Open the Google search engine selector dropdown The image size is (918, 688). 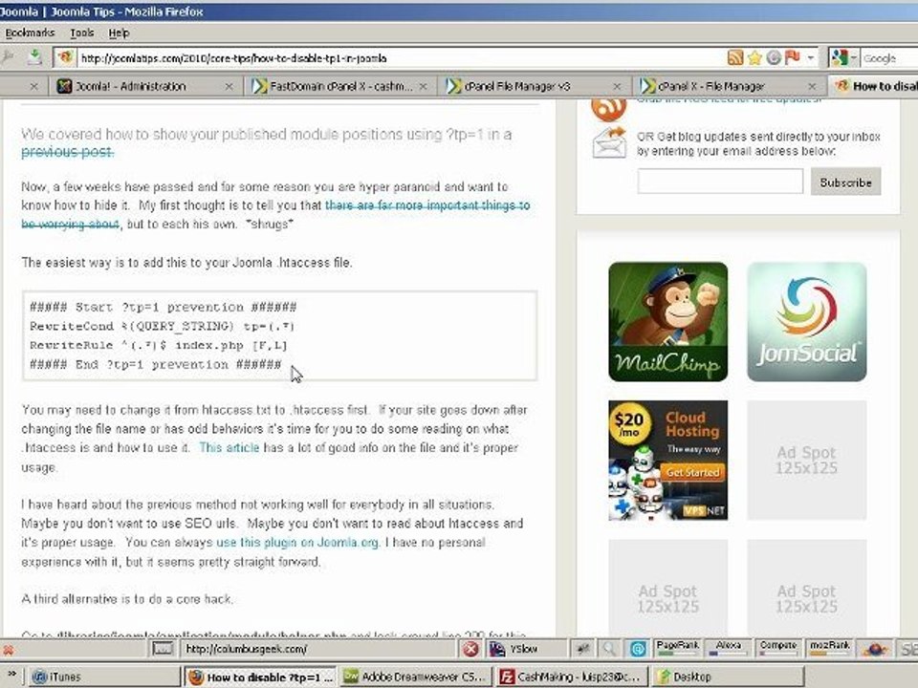[843, 57]
